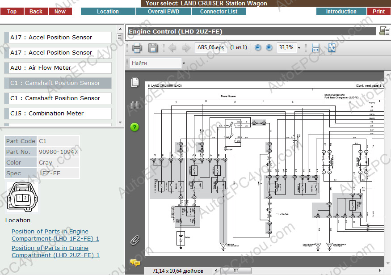Click the PDF print icon

pyautogui.click(x=137, y=48)
